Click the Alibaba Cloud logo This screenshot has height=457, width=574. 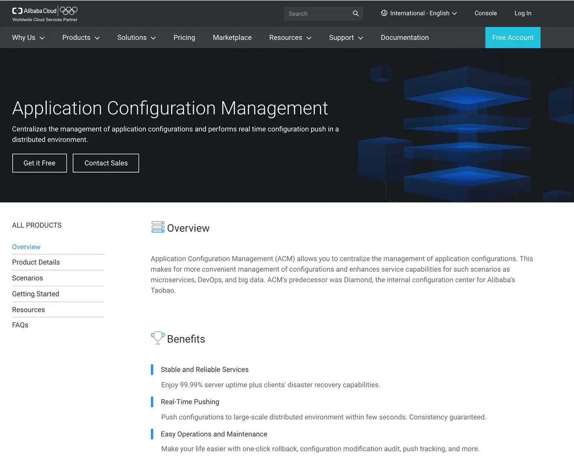(34, 11)
